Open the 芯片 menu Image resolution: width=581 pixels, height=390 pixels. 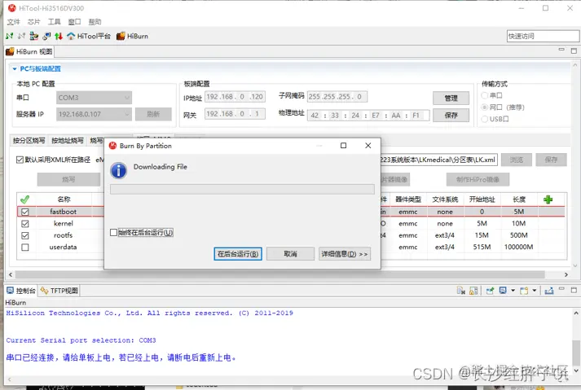[x=33, y=22]
